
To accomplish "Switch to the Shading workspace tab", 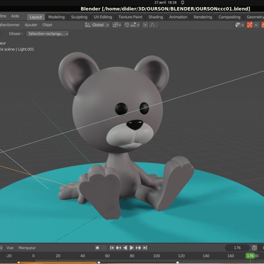I will pyautogui.click(x=156, y=17).
